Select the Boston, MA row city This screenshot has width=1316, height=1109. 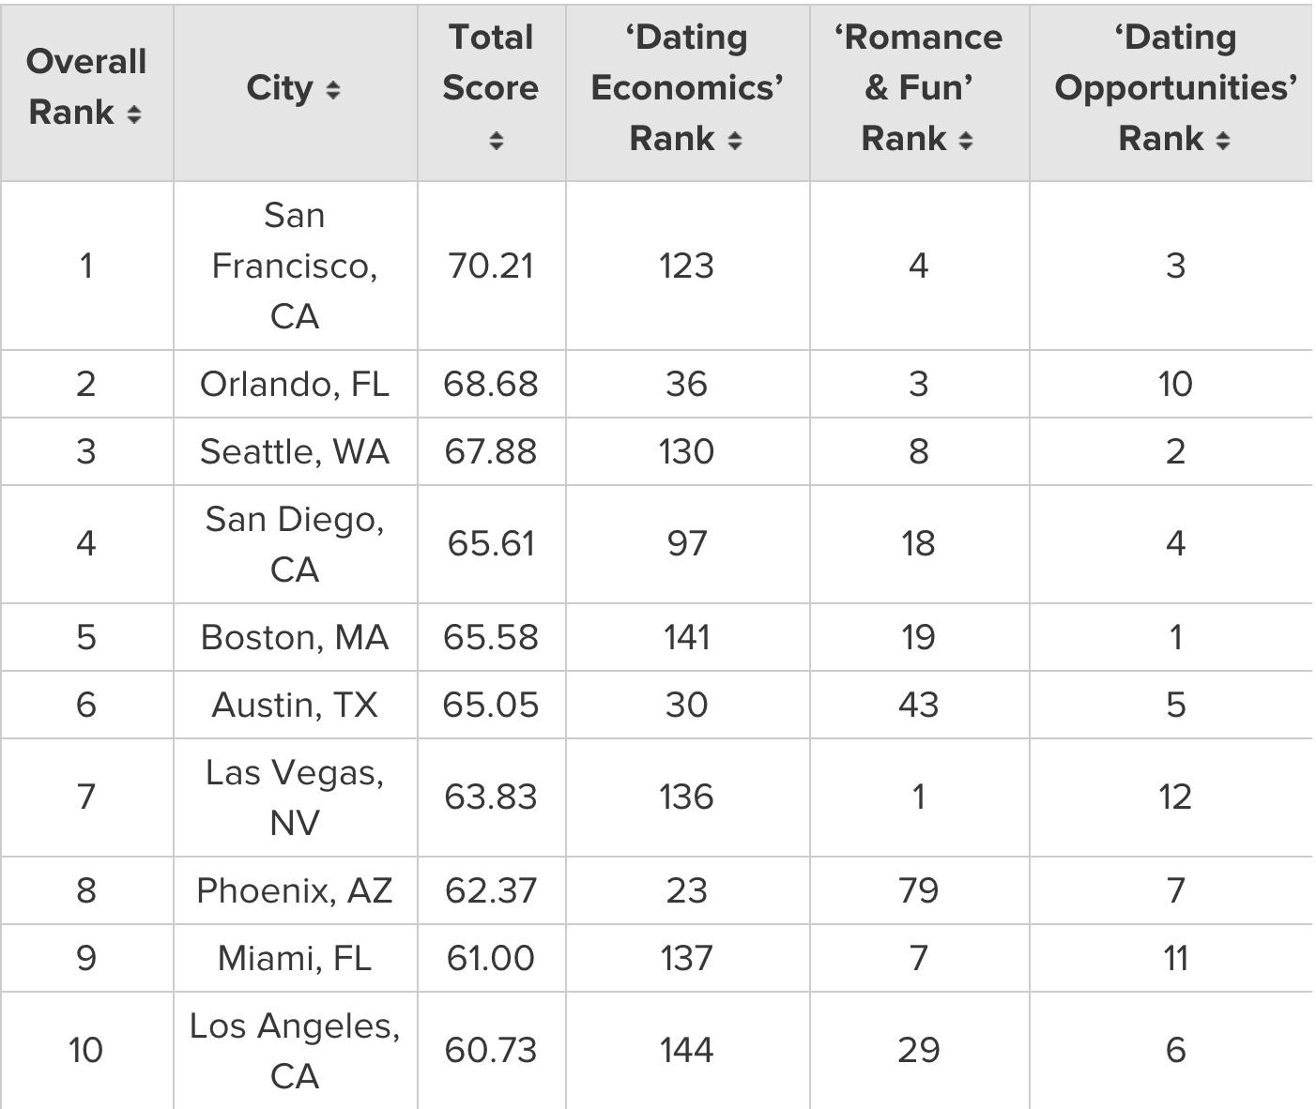click(x=295, y=637)
